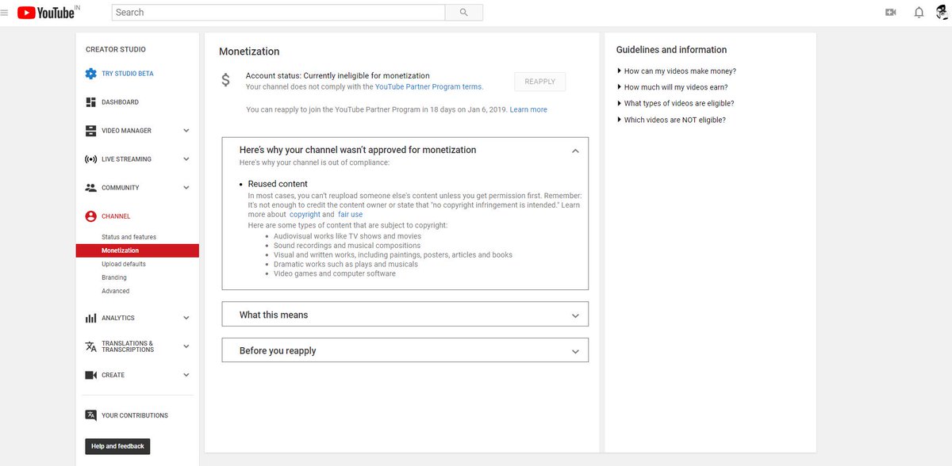
Task: Click the 'Account status' text line
Action: click(338, 76)
